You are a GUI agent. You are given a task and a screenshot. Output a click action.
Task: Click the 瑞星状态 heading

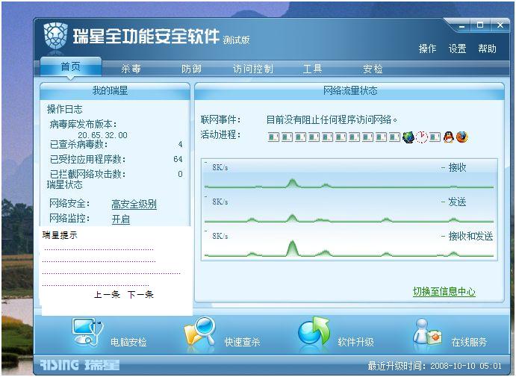64,185
